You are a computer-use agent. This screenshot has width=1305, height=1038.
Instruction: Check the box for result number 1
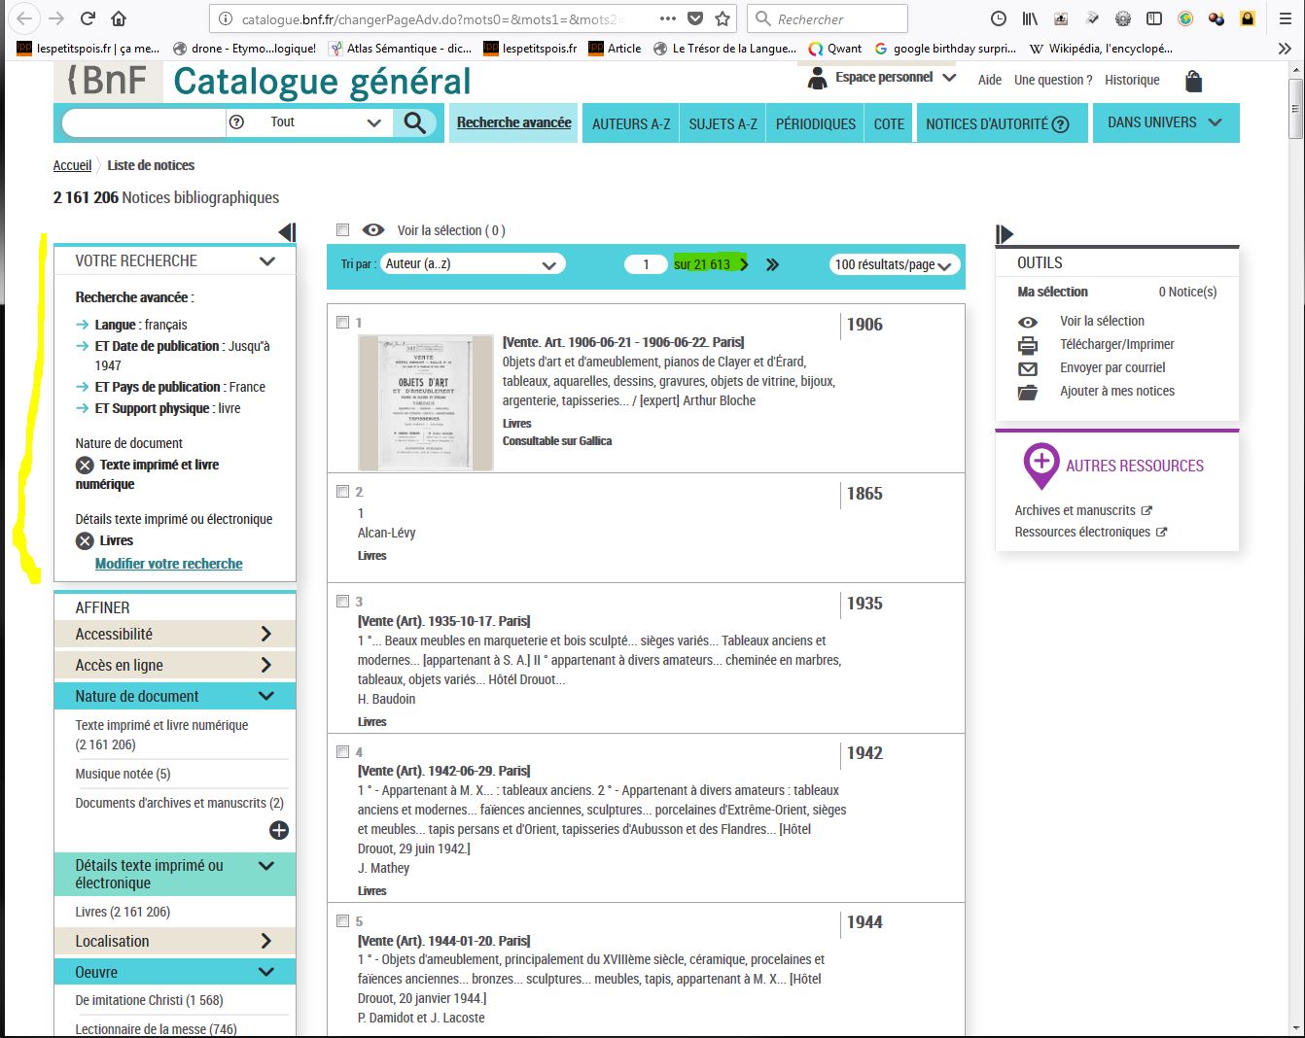(x=342, y=323)
